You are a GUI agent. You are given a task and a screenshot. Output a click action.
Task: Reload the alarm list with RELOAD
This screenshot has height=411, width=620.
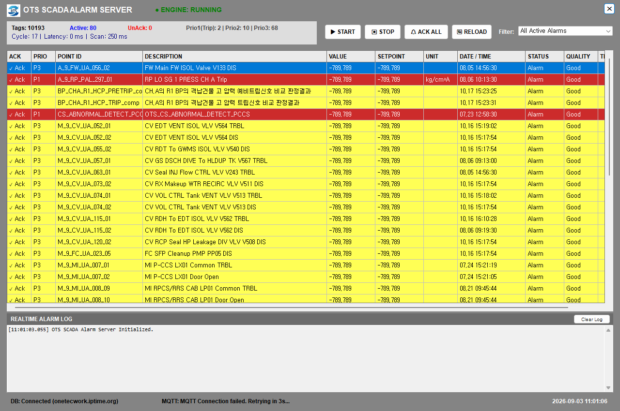click(472, 32)
